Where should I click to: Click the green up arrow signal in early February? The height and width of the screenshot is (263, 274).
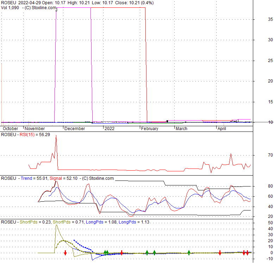point(147,253)
